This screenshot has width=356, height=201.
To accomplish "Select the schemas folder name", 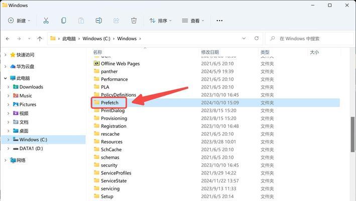I will click(x=110, y=157).
